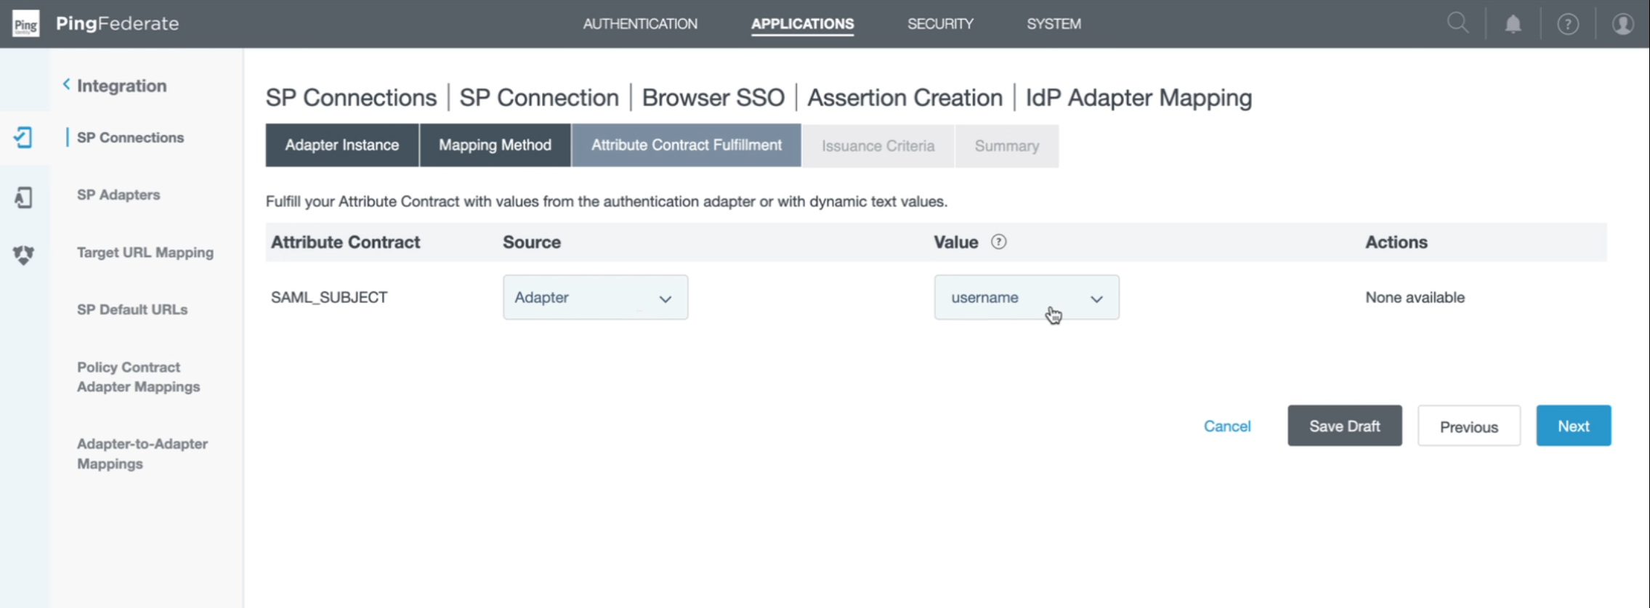Click Browser SSO breadcrumb title
Screen dimensions: 1650x608
click(x=713, y=97)
